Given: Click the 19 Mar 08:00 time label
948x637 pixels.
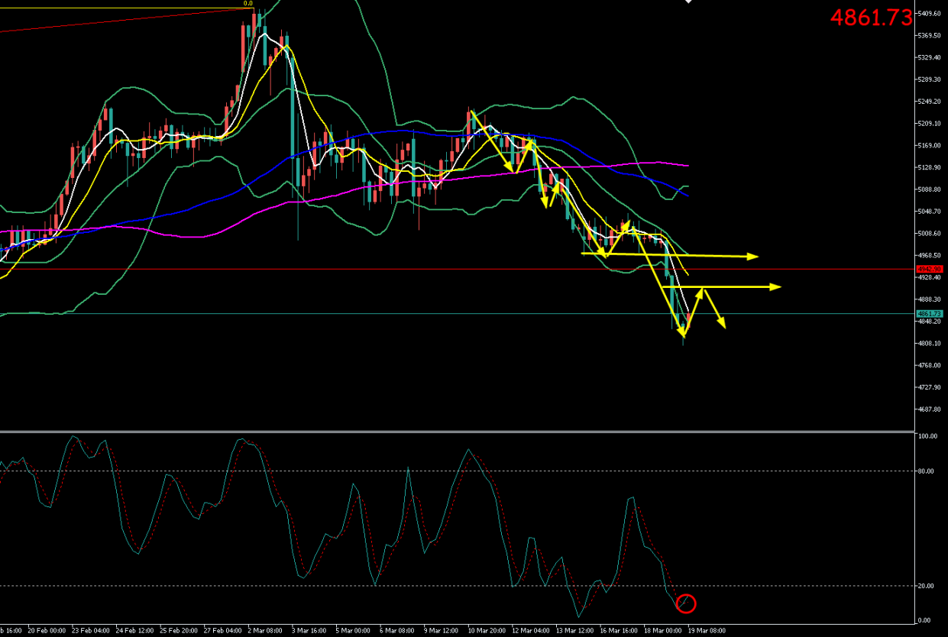Looking at the screenshot, I should tap(708, 631).
